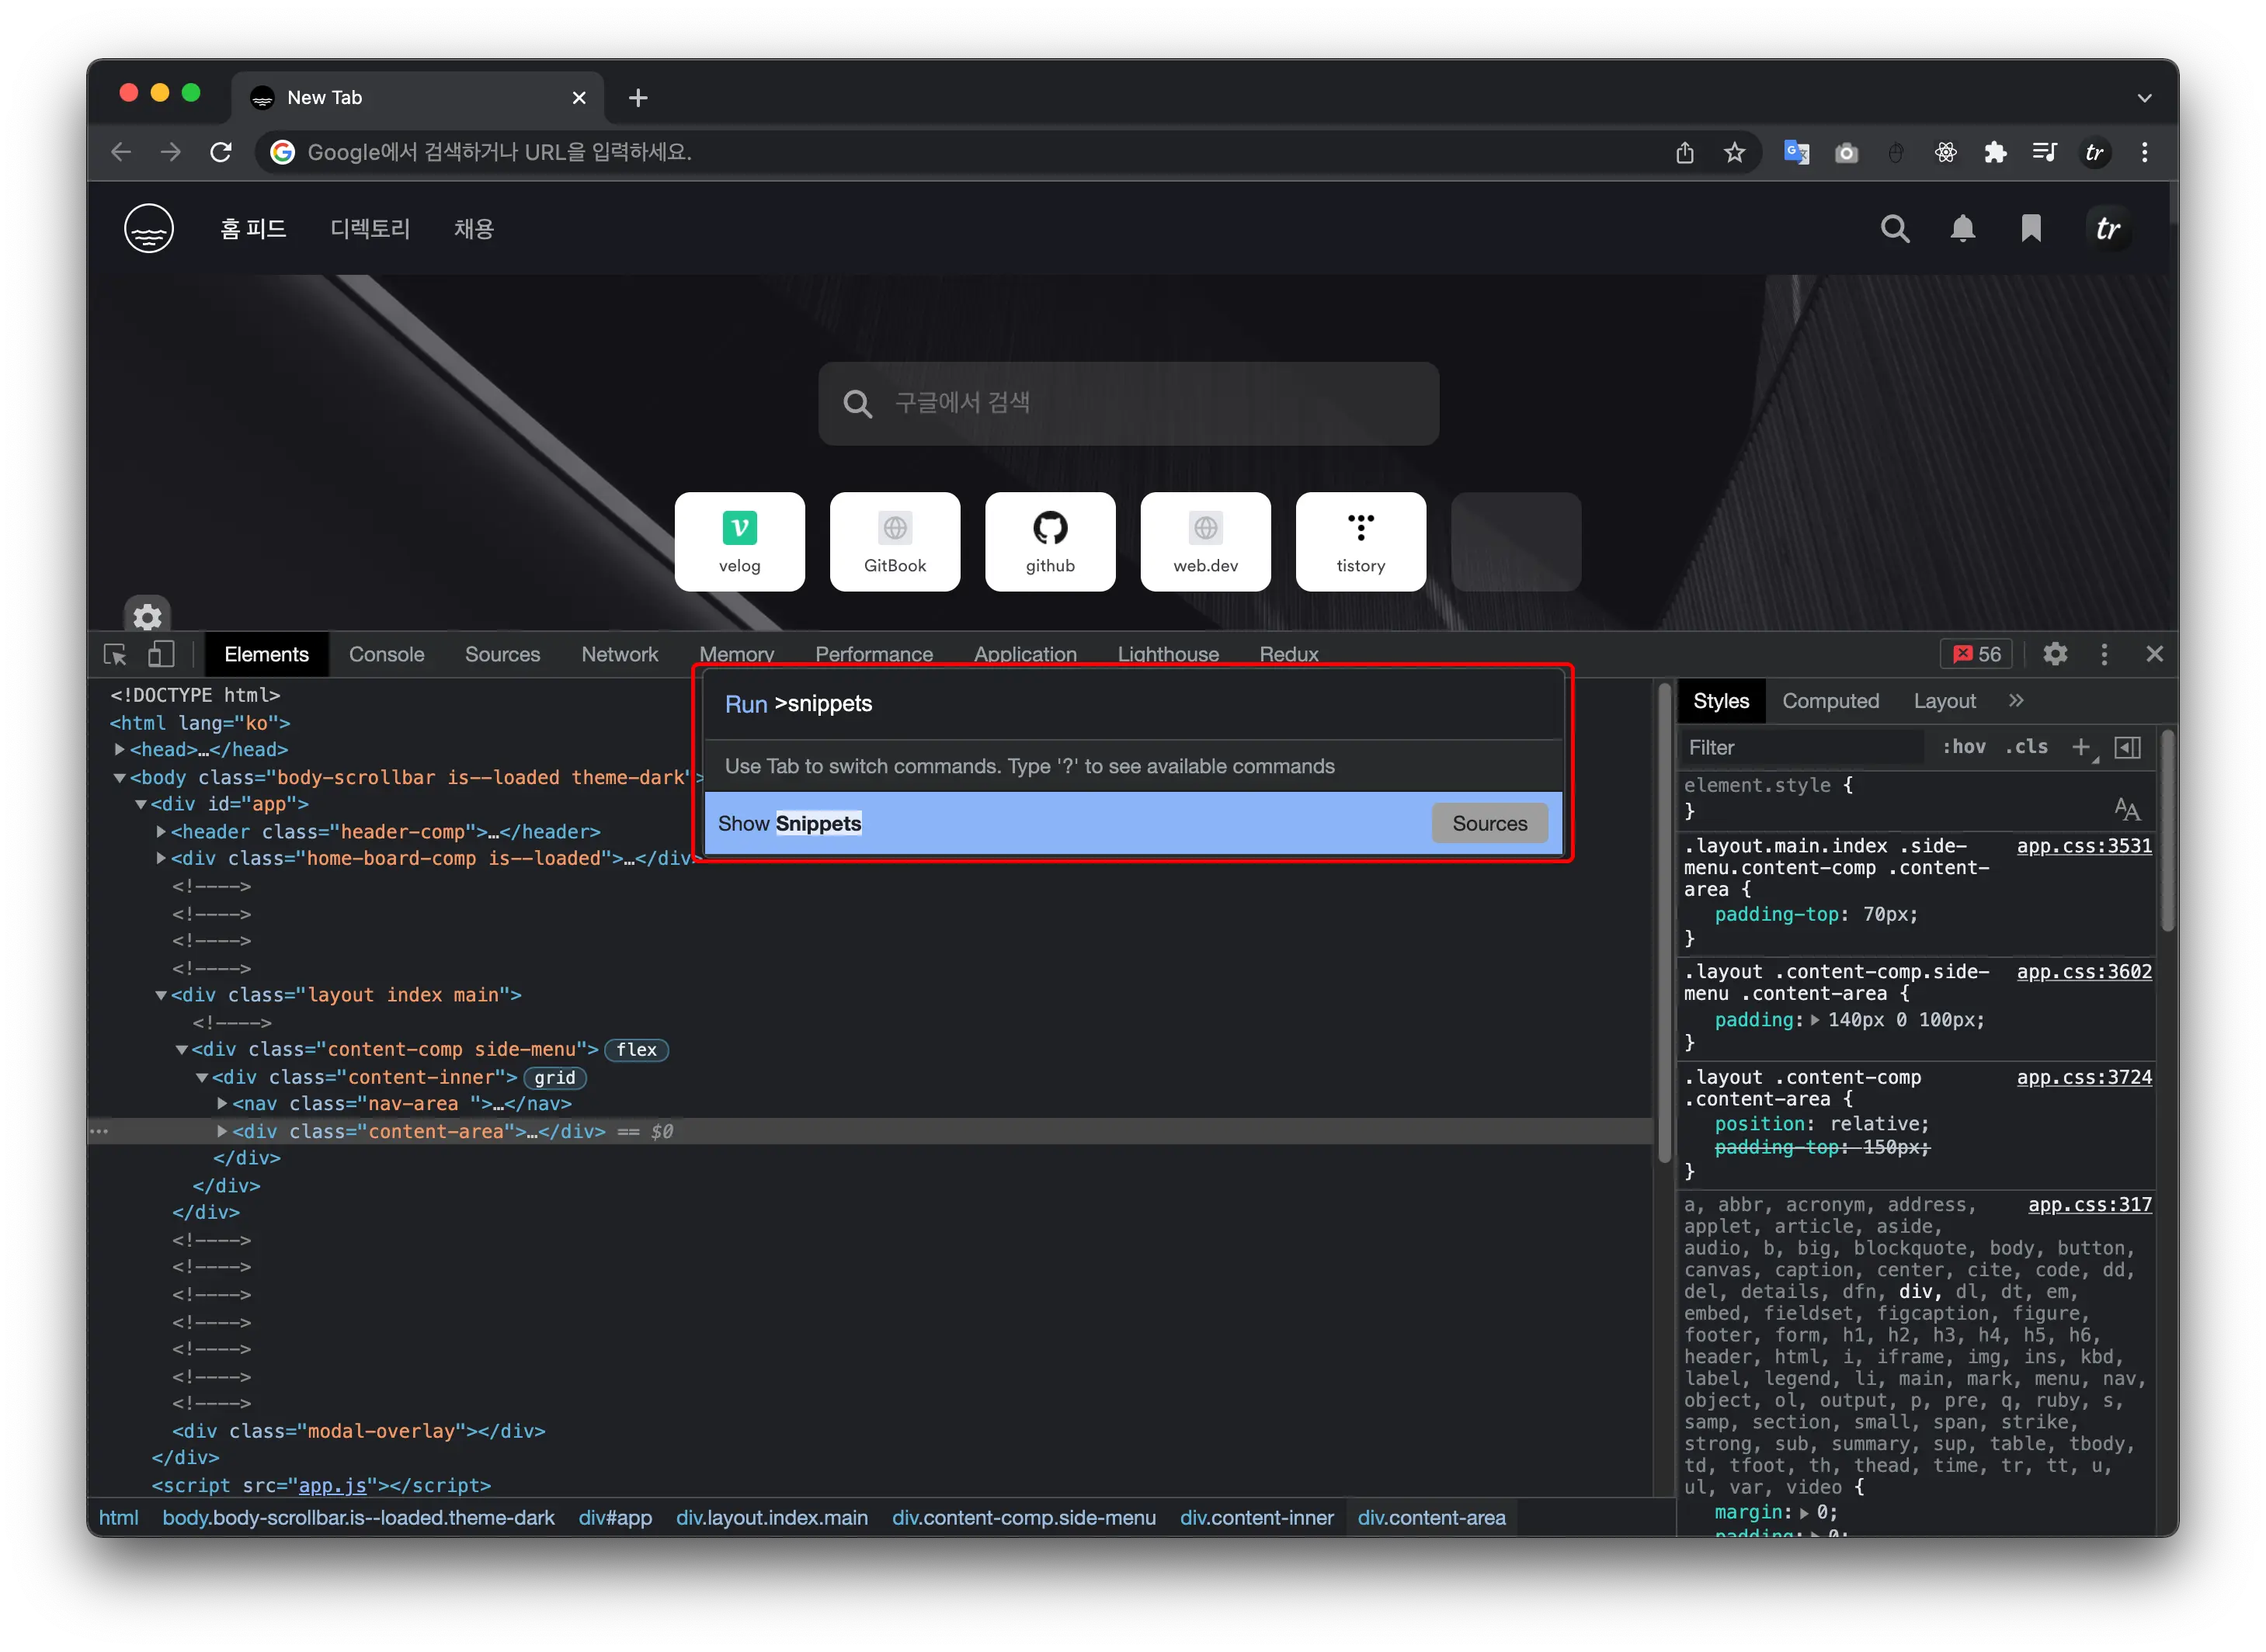Image resolution: width=2266 pixels, height=1652 pixels.
Task: Click the notification bell icon
Action: tap(1963, 229)
